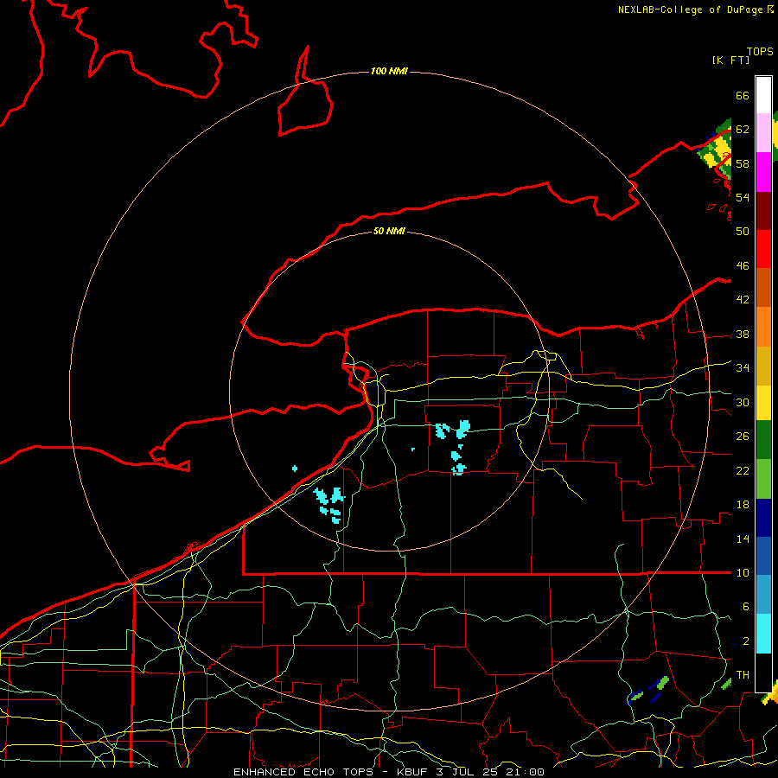The image size is (778, 778).
Task: Click the '[K FT]' units label
Action: (730, 60)
